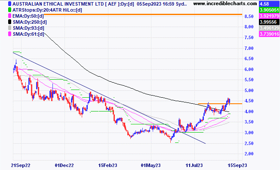The height and width of the screenshot is (170, 280).
Task: Click the magenta EMA 50 legend swatch
Action: coord(9,16)
